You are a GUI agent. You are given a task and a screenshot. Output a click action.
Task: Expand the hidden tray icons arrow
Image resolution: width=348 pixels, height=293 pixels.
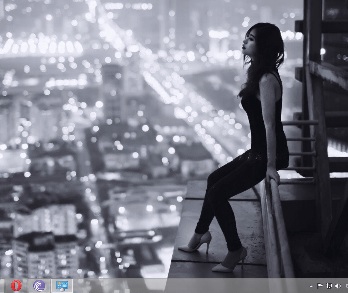[x=311, y=286]
